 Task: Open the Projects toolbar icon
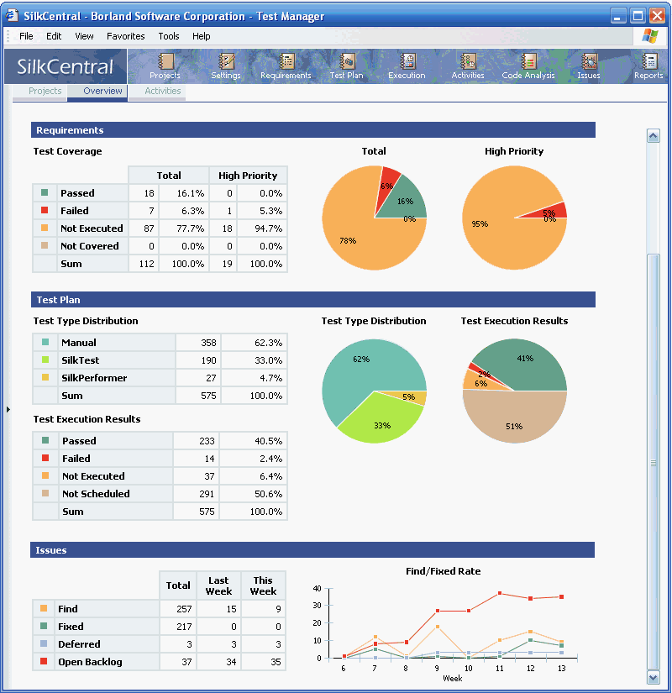tap(165, 62)
